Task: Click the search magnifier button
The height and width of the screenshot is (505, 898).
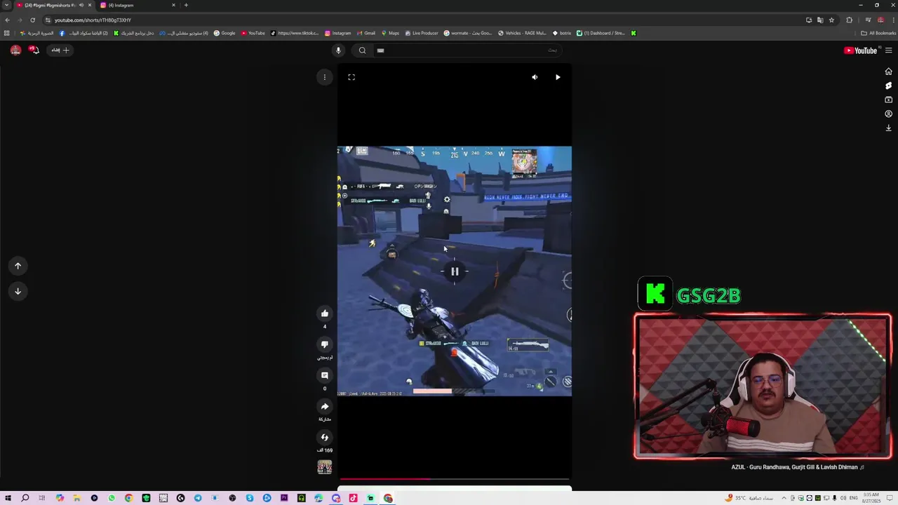Action: click(x=362, y=50)
